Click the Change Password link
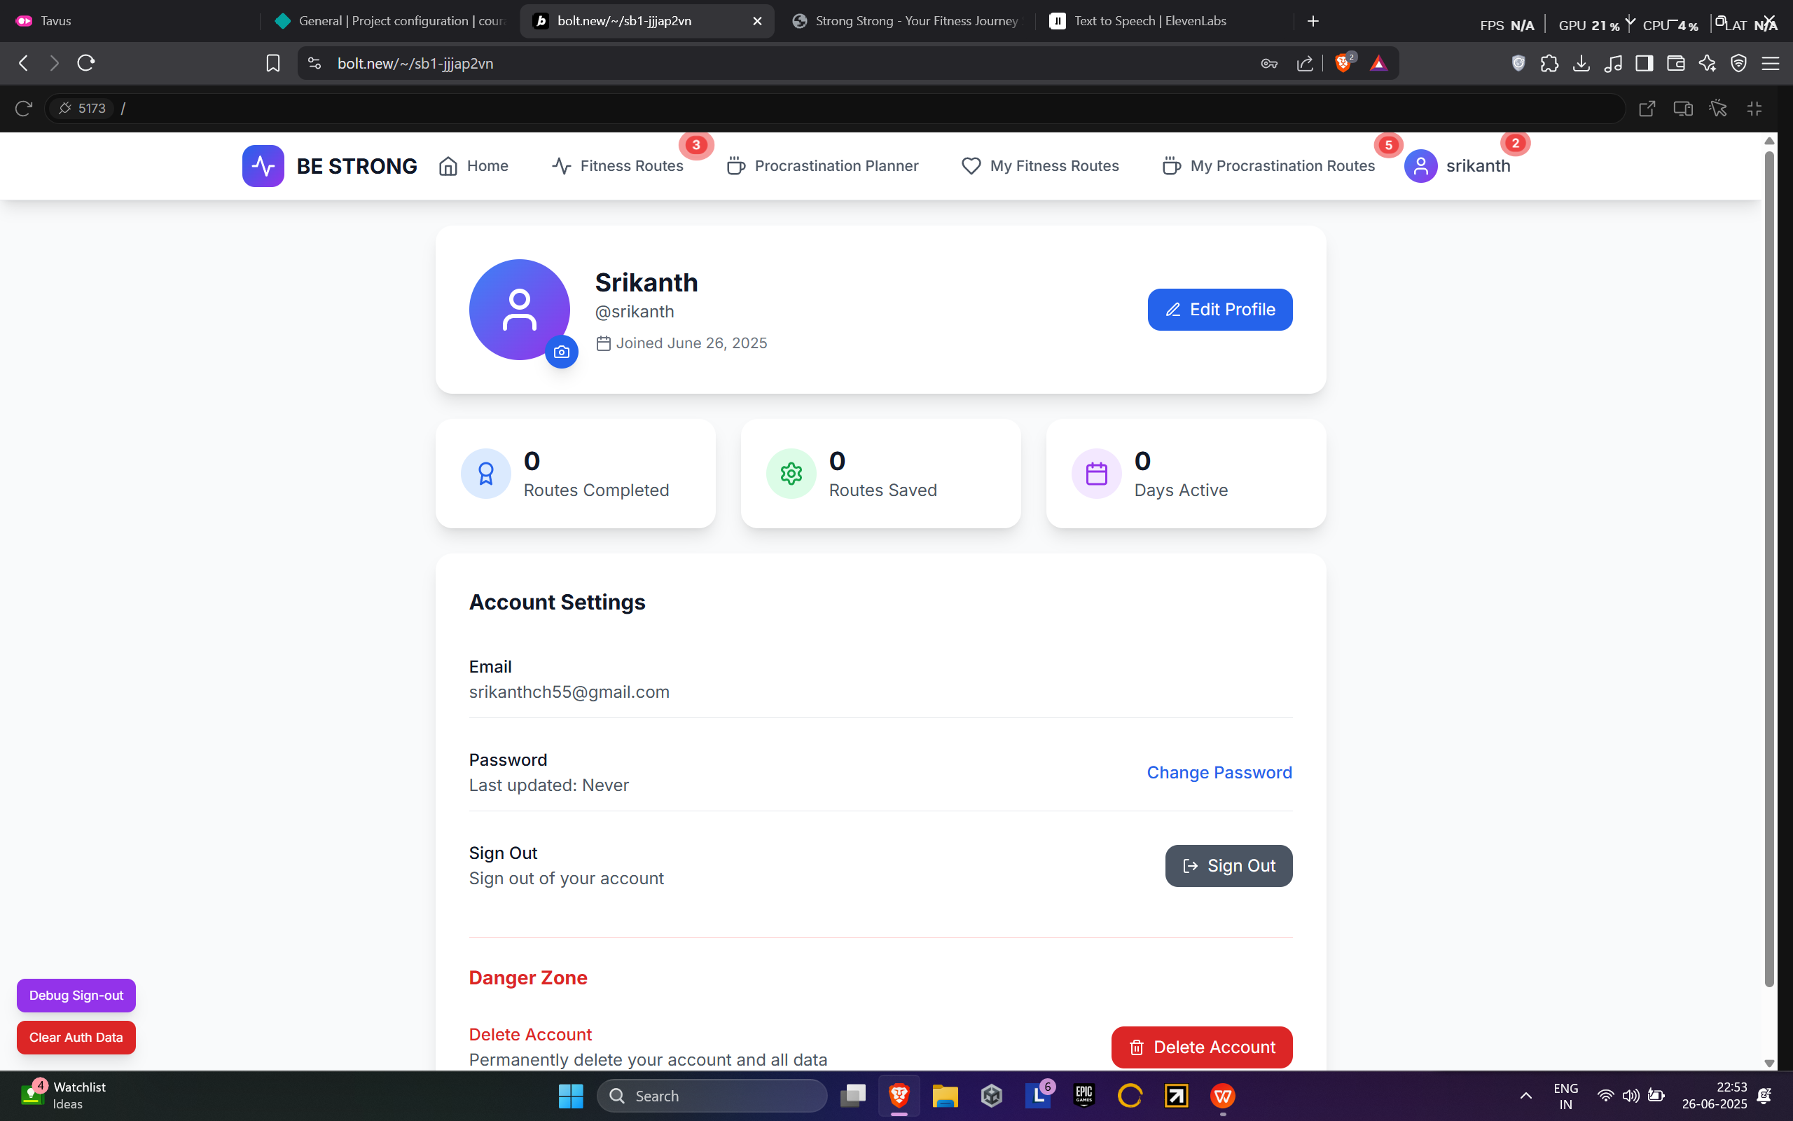1793x1121 pixels. [x=1219, y=773]
